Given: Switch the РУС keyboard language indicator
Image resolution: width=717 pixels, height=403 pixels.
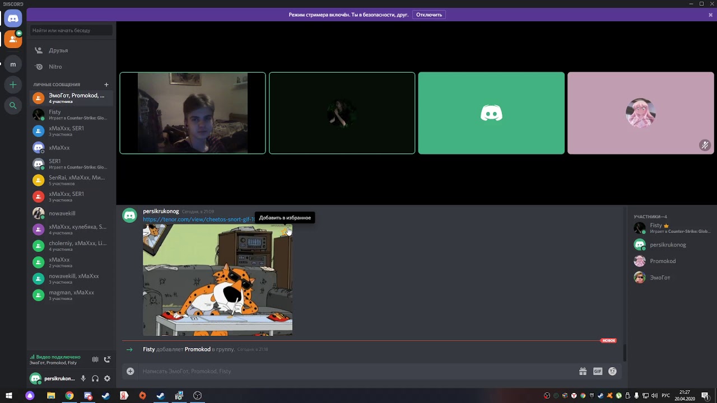Looking at the screenshot, I should pos(666,396).
